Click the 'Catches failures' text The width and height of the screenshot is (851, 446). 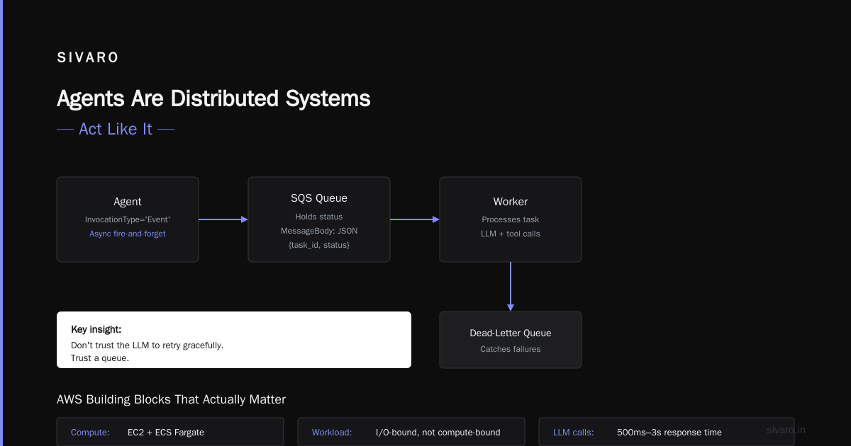point(511,349)
